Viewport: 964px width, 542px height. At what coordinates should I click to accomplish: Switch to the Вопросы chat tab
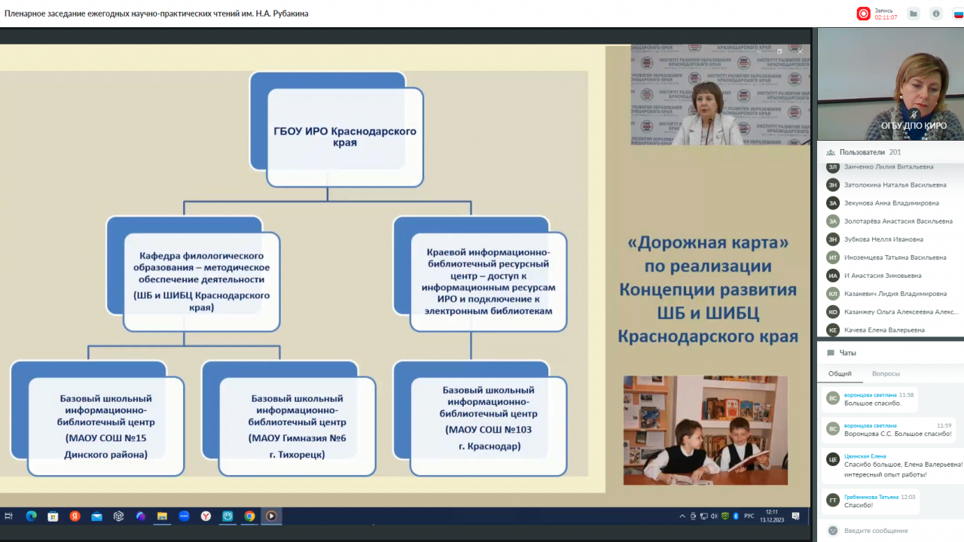[x=886, y=373]
